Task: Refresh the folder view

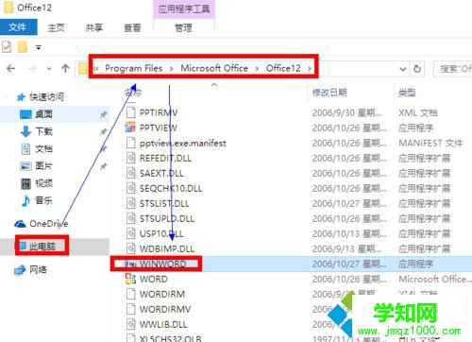Action: click(417, 69)
